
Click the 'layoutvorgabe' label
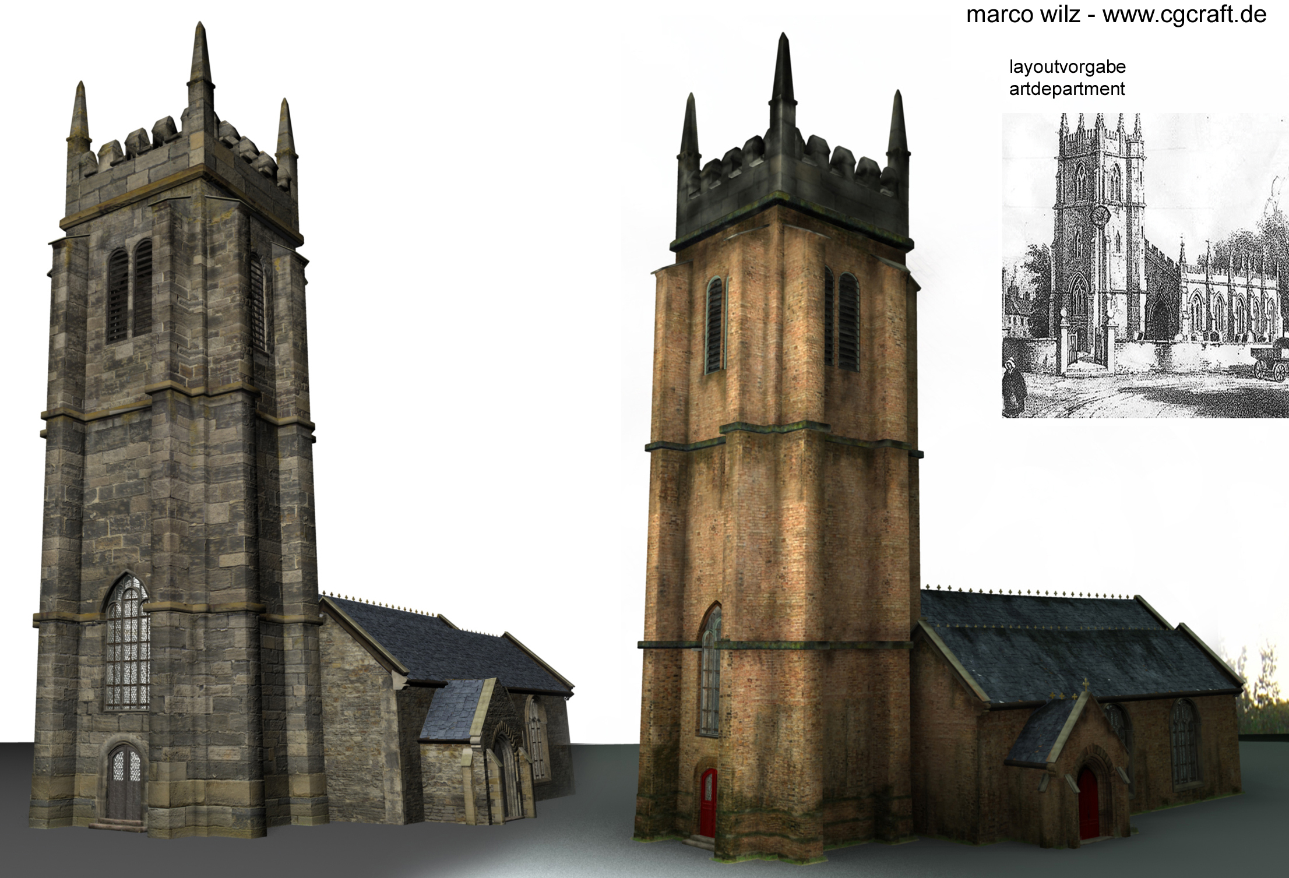coord(1067,67)
